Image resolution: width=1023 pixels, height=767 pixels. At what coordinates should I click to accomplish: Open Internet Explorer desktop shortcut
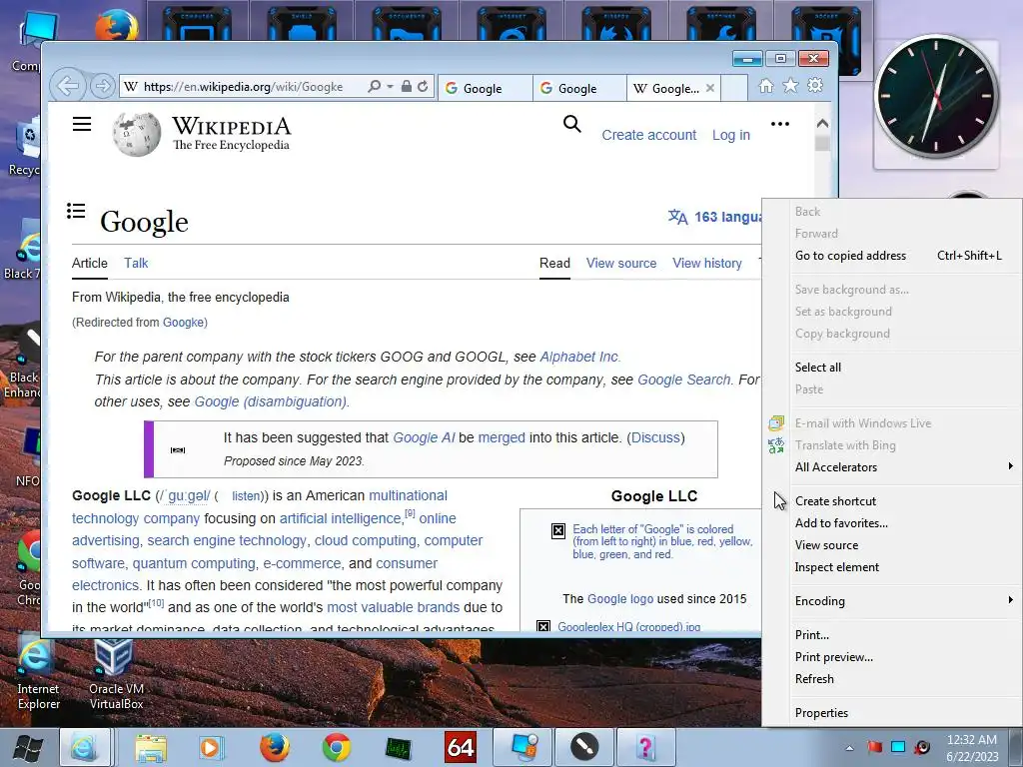[38, 674]
